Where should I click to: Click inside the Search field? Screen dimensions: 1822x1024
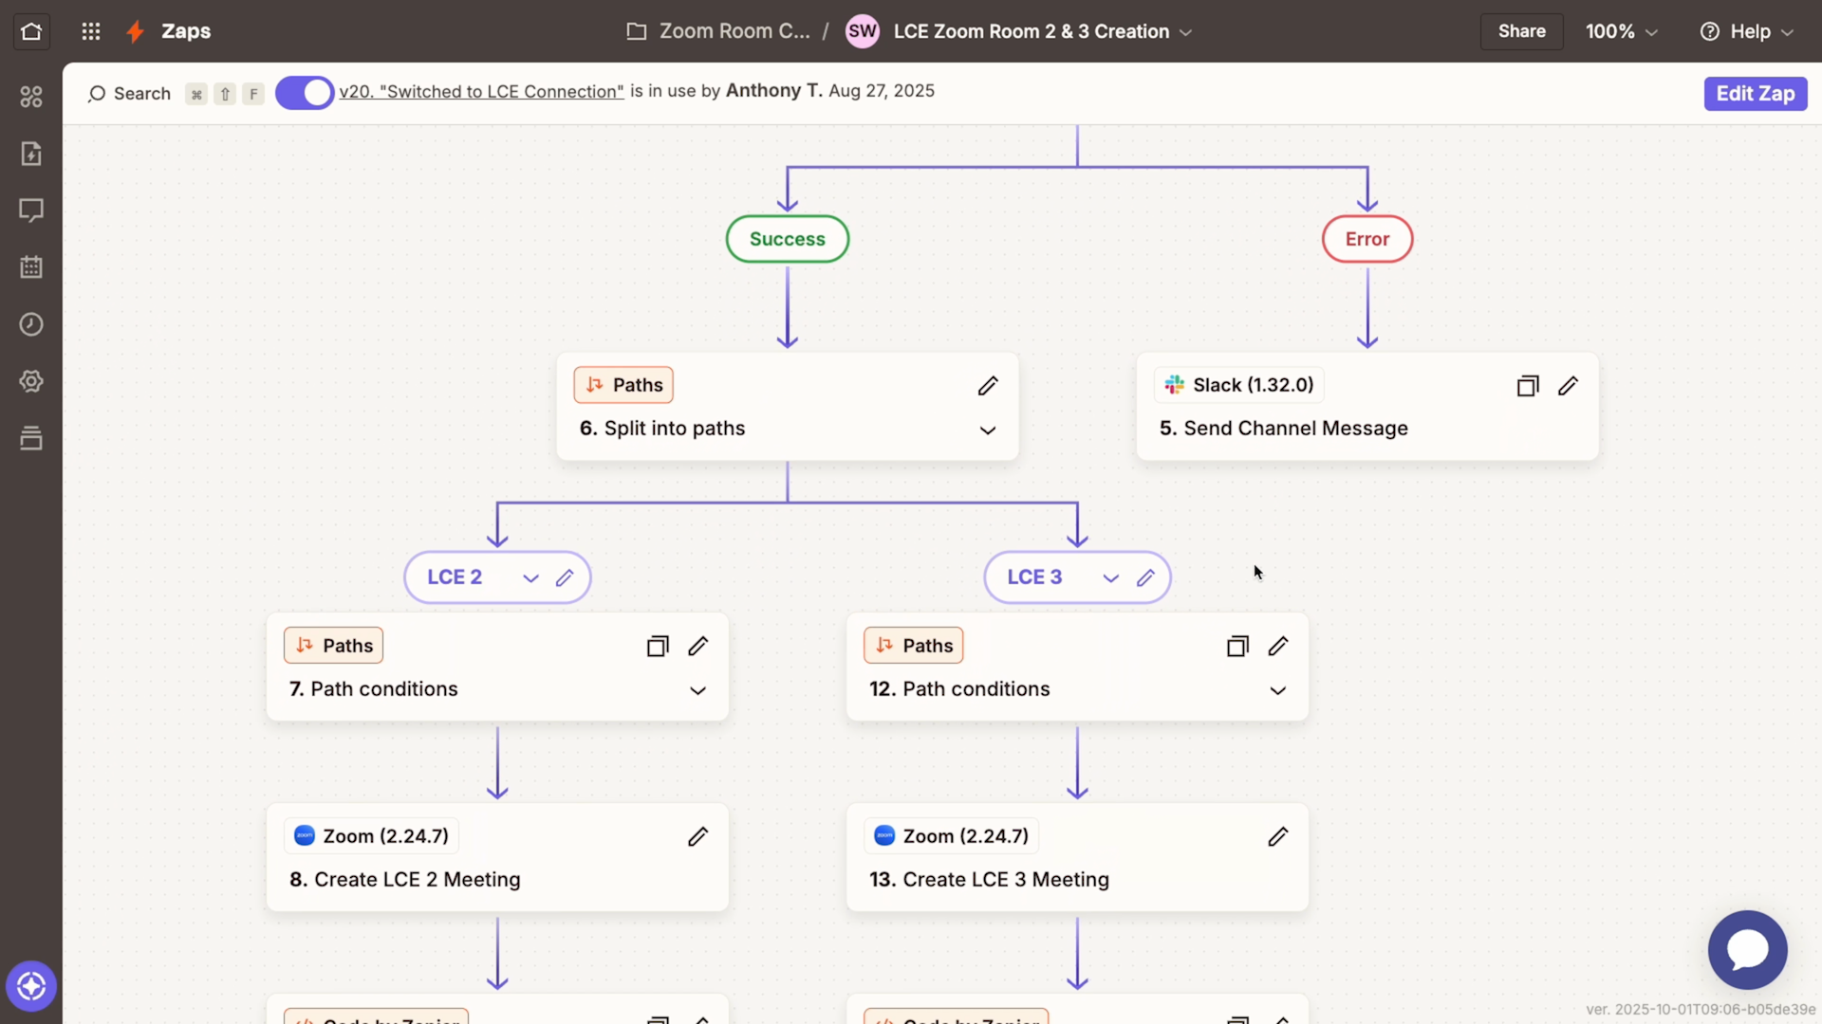133,94
